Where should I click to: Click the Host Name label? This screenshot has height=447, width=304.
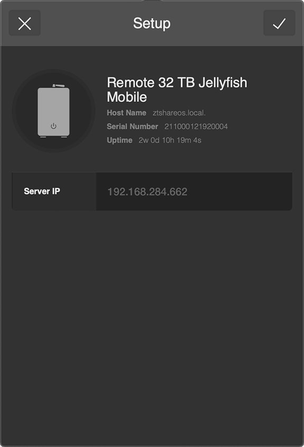126,113
